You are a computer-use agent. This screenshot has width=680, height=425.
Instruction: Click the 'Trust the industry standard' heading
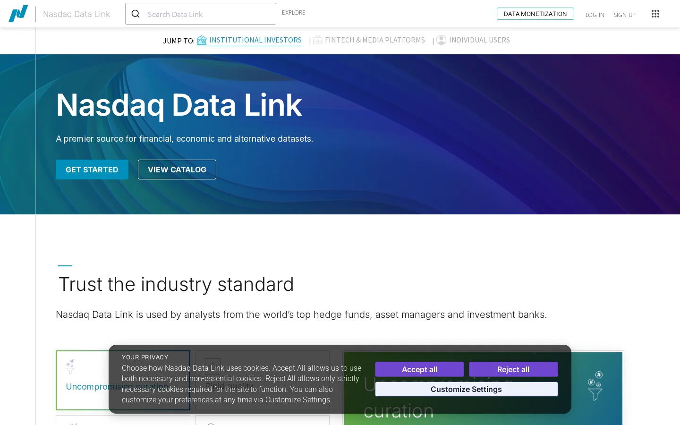tap(176, 284)
